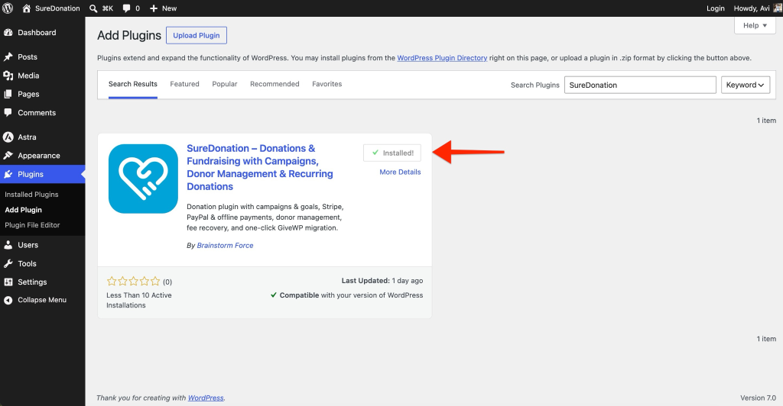Open WordPress Plugin Directory link
The height and width of the screenshot is (406, 783).
(442, 58)
